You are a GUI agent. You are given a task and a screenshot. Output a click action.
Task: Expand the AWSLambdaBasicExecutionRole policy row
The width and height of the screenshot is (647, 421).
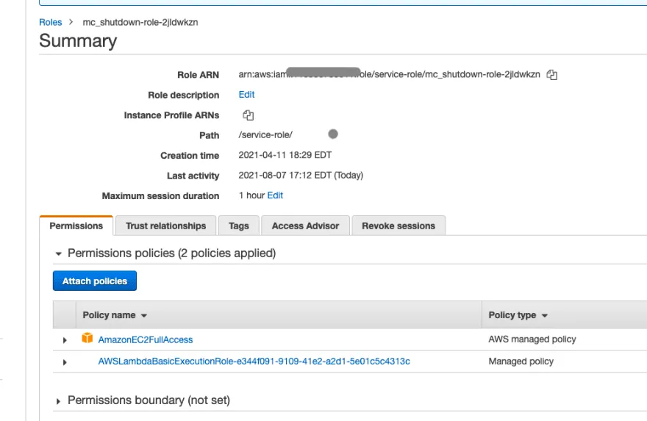65,362
